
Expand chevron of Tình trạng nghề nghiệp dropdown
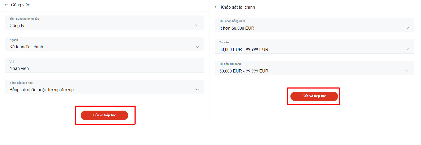(x=197, y=25)
